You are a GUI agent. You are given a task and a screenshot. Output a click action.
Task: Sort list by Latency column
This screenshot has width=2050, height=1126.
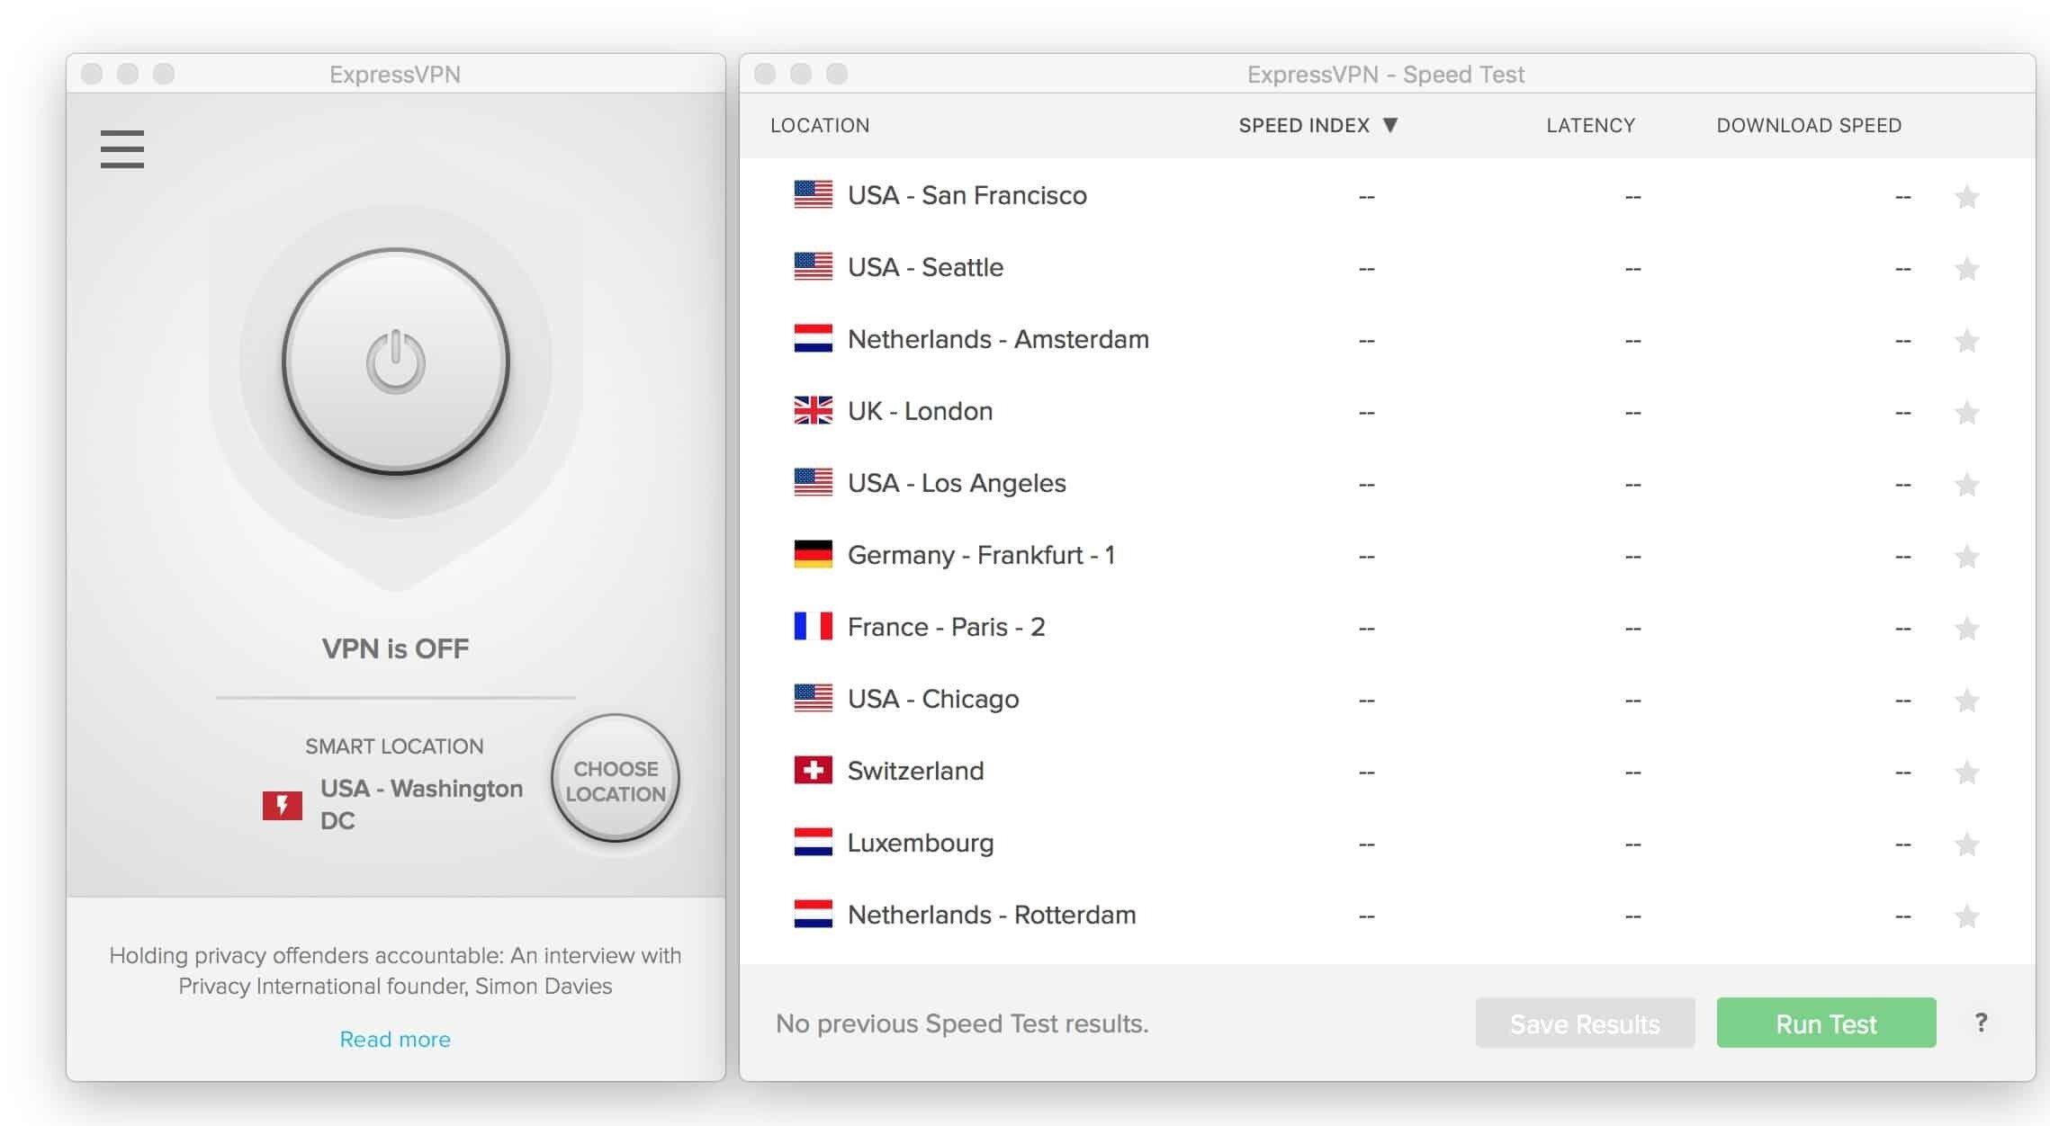(x=1590, y=125)
